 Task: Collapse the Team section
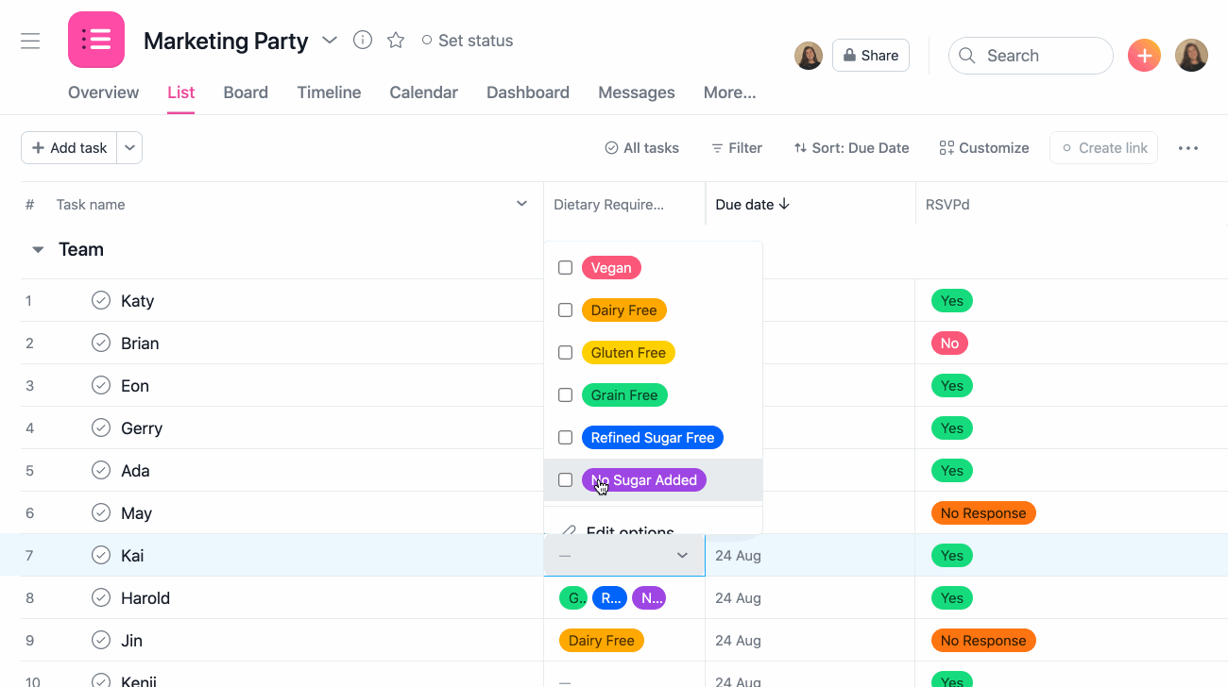coord(37,249)
